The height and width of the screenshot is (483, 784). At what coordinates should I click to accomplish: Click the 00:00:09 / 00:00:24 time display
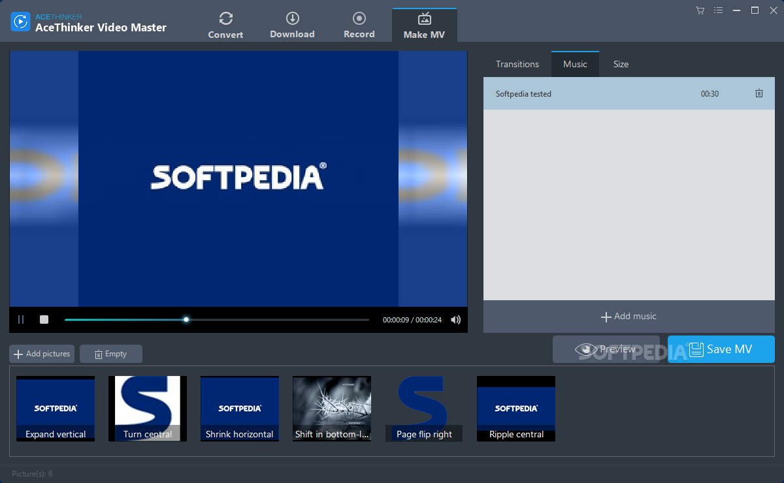[x=412, y=320]
